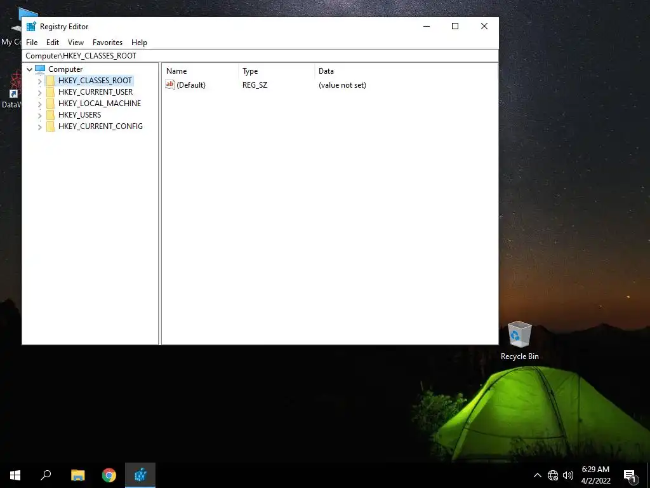Expand the HKEY_CURRENT_USER key
Image resolution: width=650 pixels, height=488 pixels.
click(x=40, y=93)
